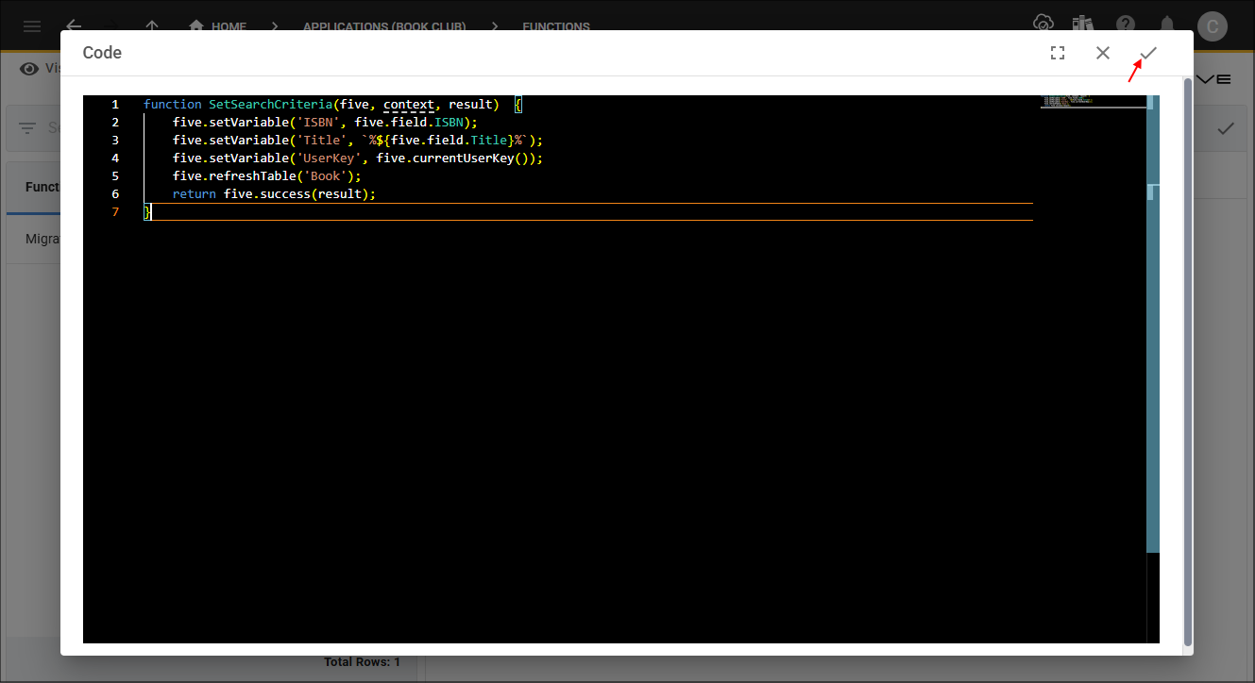Screen dimensions: 1255x683
Task: Click the home icon in the breadcrumb
Action: (x=196, y=25)
